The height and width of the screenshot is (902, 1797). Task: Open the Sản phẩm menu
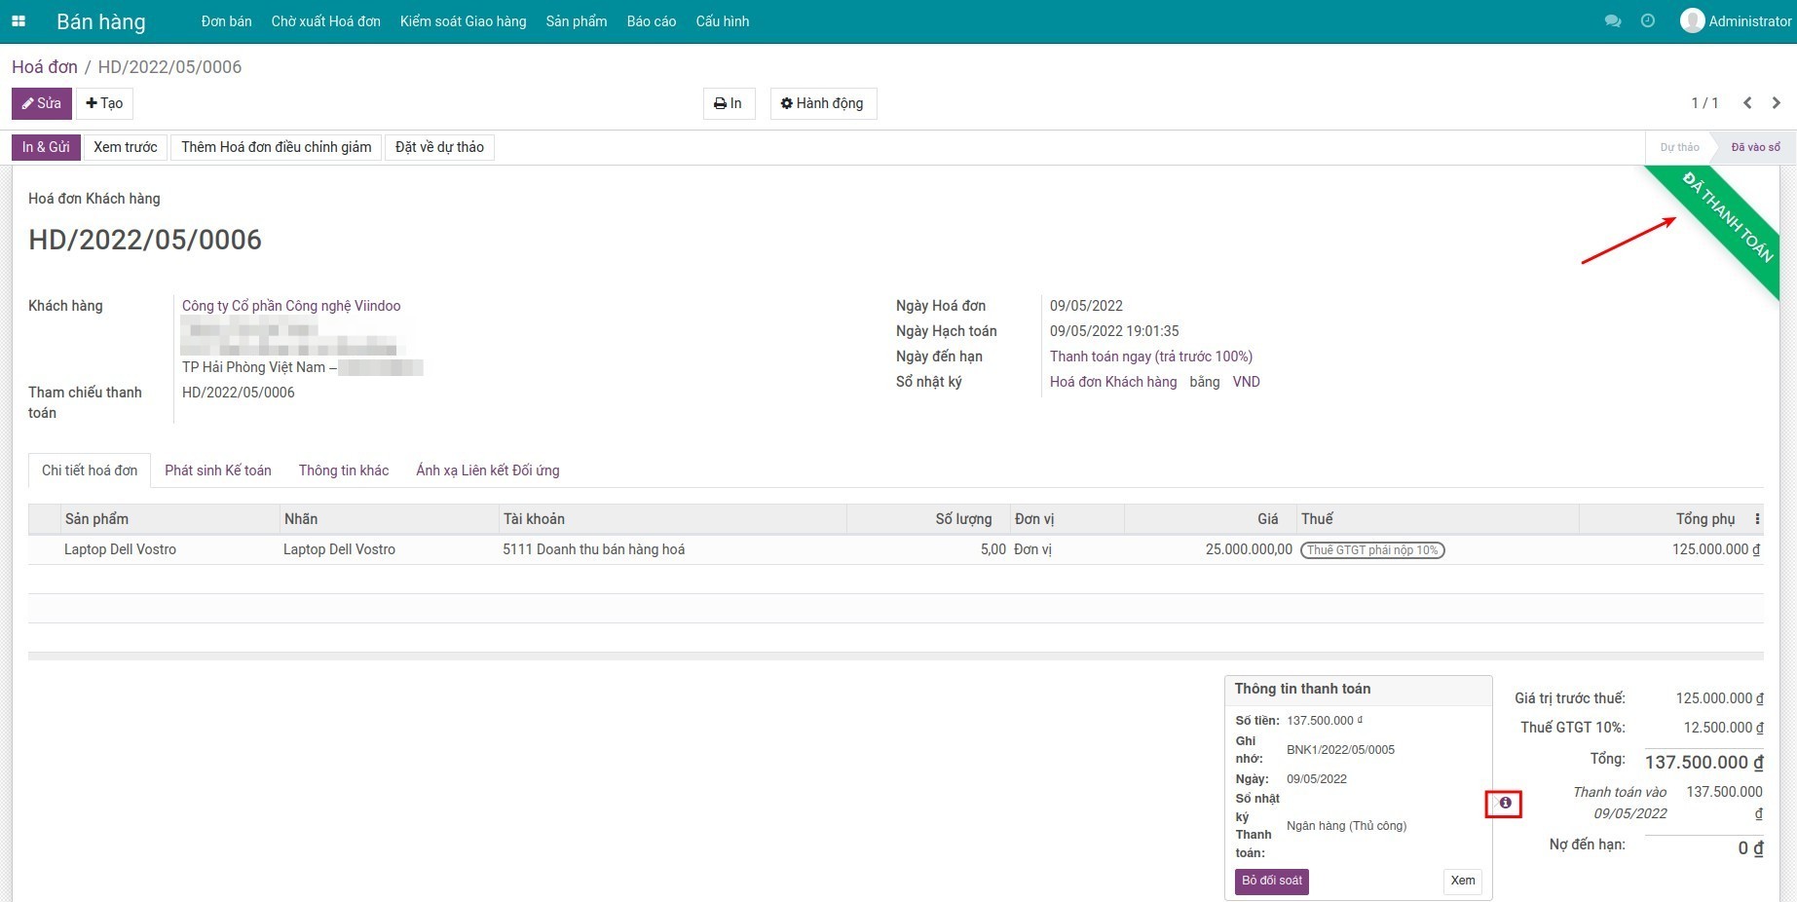click(x=577, y=21)
